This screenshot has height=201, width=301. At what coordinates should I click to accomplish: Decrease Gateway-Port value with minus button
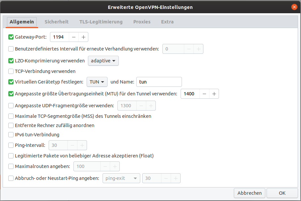(74, 37)
